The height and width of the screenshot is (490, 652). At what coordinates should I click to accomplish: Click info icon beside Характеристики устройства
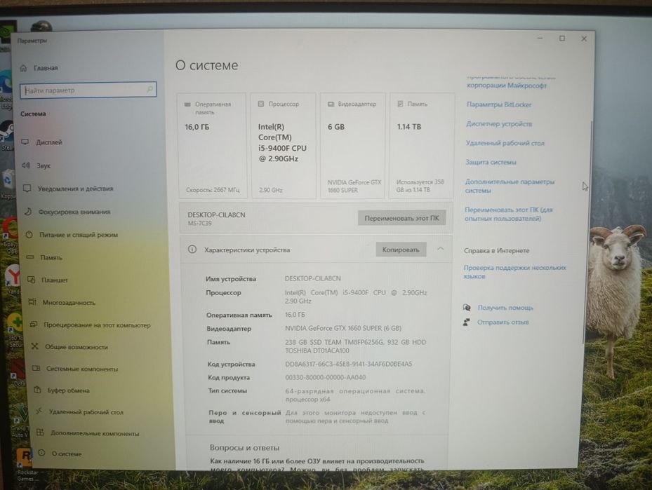tap(192, 249)
